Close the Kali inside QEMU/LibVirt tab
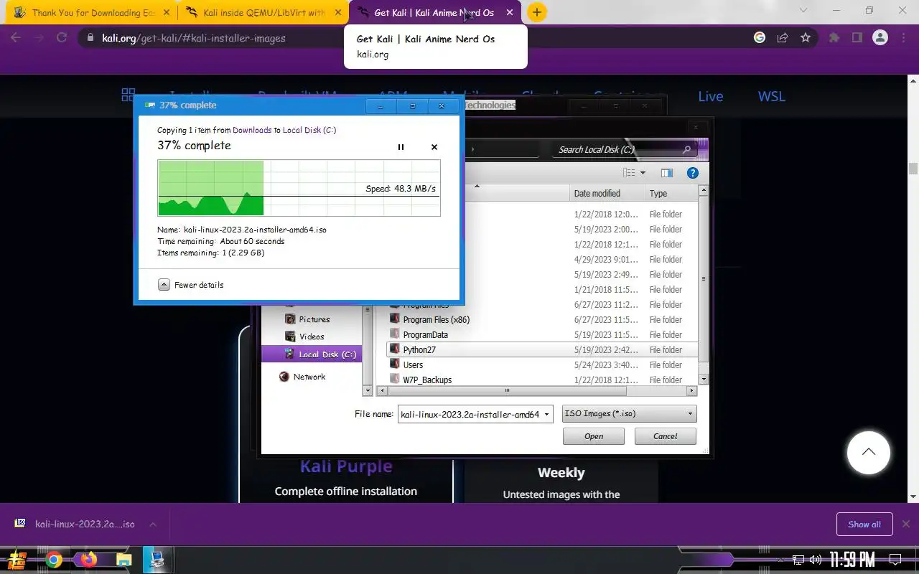 coord(337,13)
